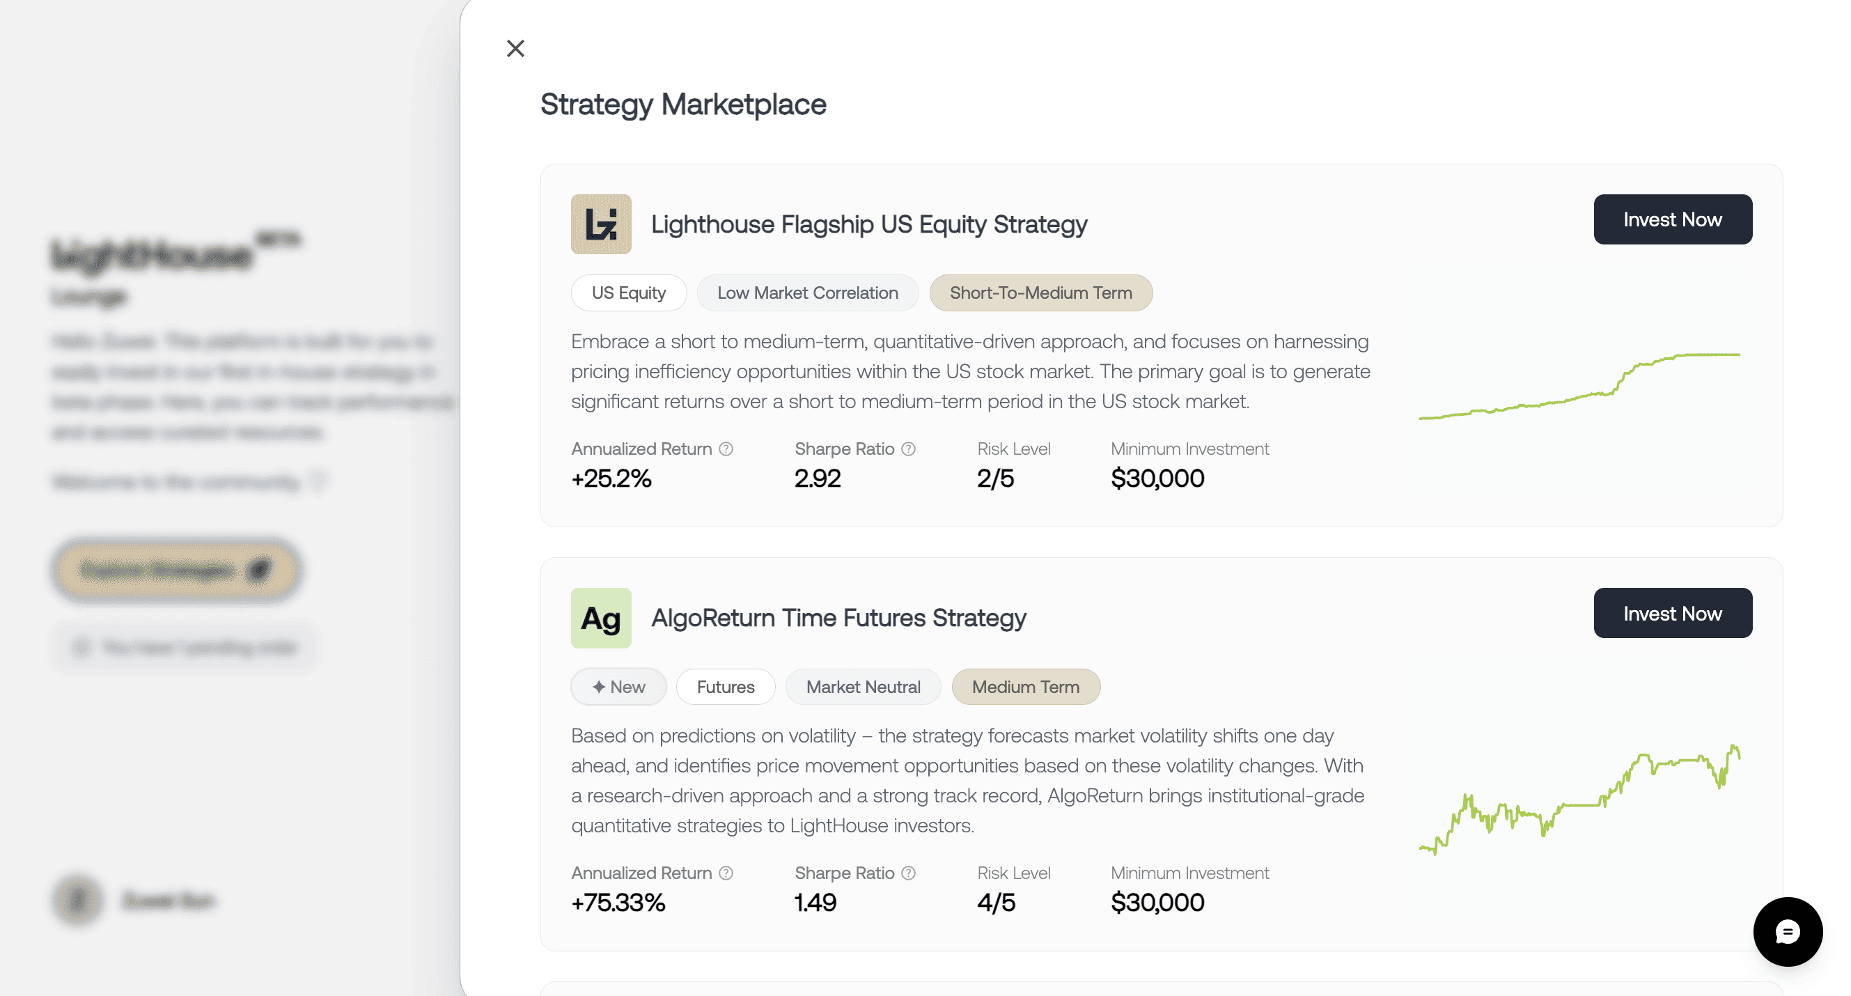Toggle the Market Neutral tag
The height and width of the screenshot is (996, 1851).
coord(864,686)
